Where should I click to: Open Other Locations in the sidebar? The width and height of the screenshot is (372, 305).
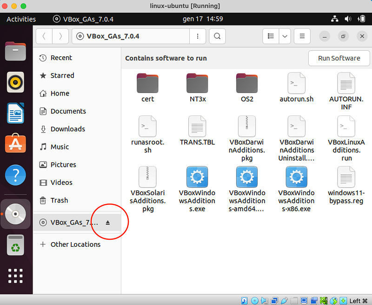pyautogui.click(x=77, y=244)
